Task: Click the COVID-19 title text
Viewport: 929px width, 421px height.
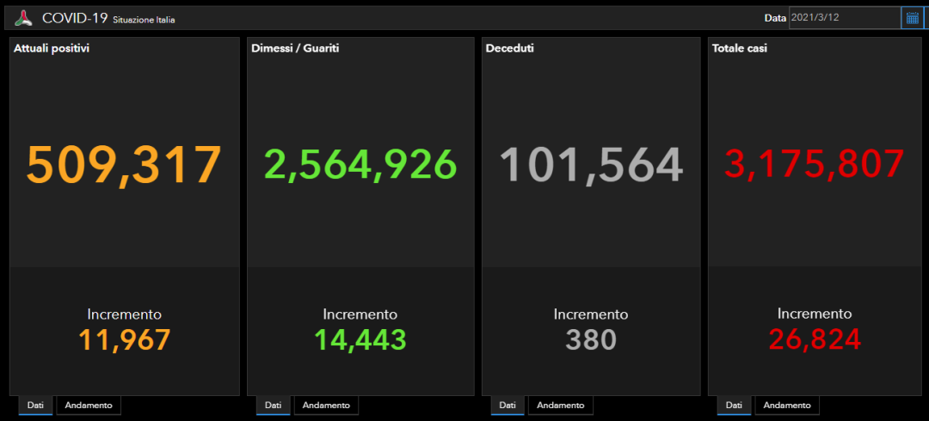Action: [75, 18]
